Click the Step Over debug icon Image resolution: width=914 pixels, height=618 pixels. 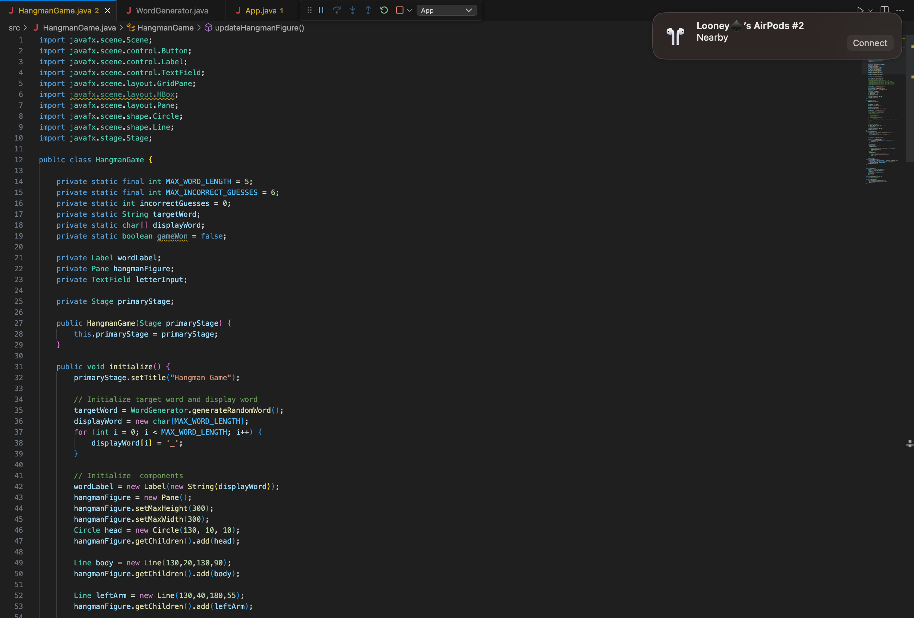point(337,10)
